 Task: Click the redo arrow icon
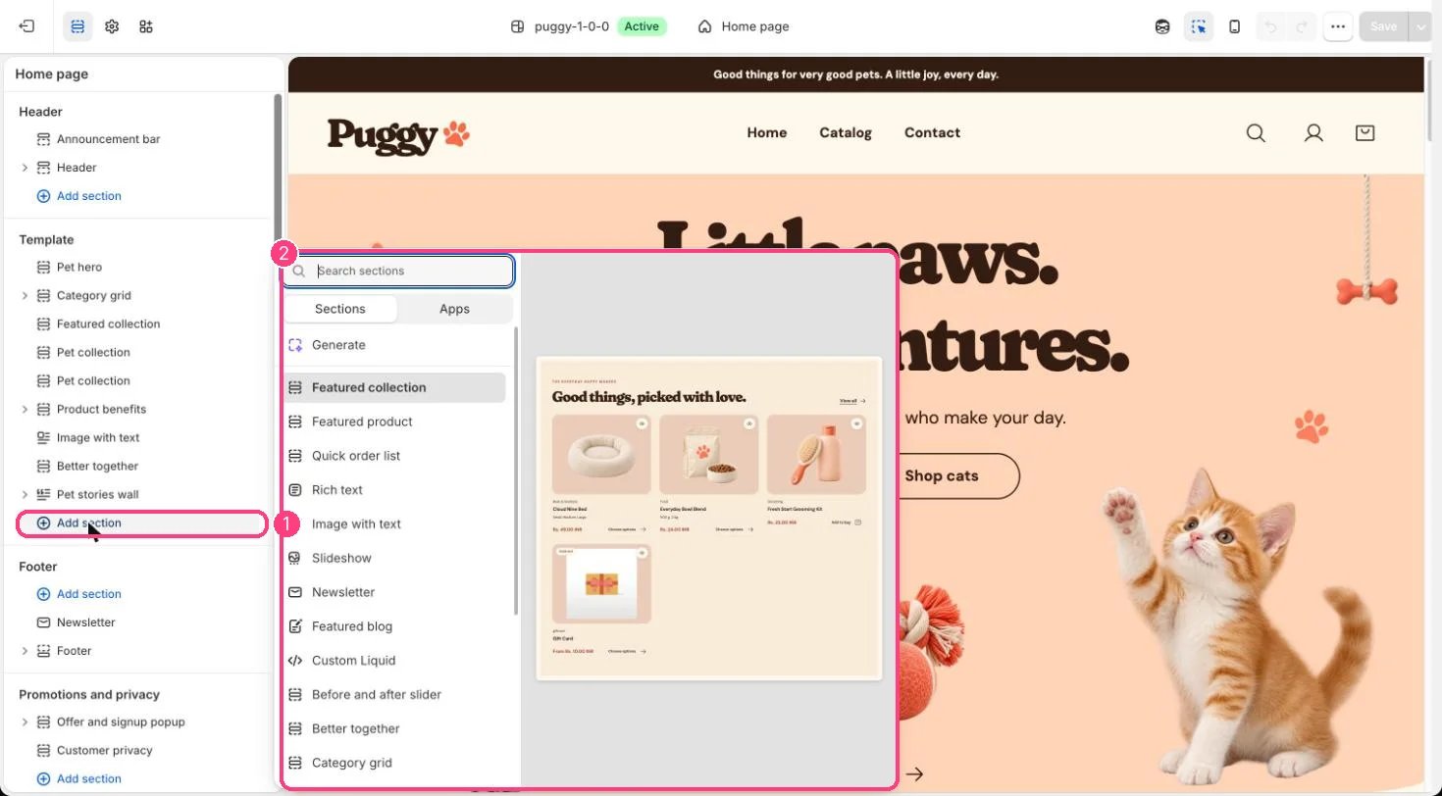1301,26
